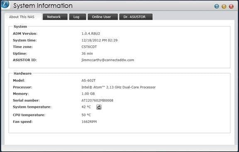Open the Dr. ASUSTOR tab
The height and width of the screenshot is (152, 239).
click(136, 17)
